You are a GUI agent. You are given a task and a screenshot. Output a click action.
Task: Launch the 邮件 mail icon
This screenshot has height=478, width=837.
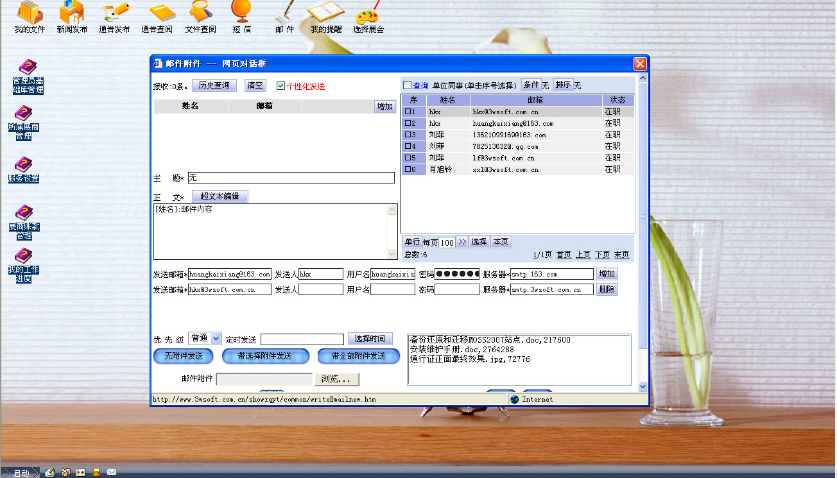(285, 15)
